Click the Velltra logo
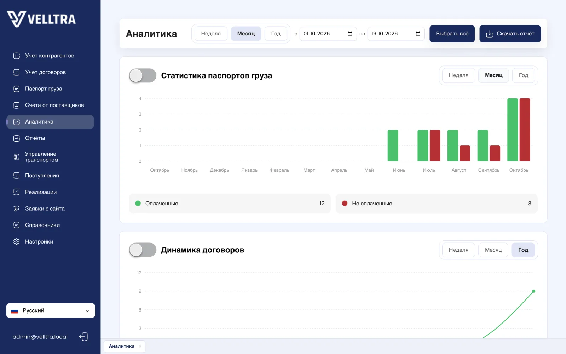 point(41,19)
